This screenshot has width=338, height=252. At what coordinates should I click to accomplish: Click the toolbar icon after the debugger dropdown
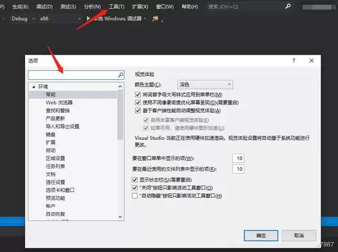pyautogui.click(x=155, y=19)
